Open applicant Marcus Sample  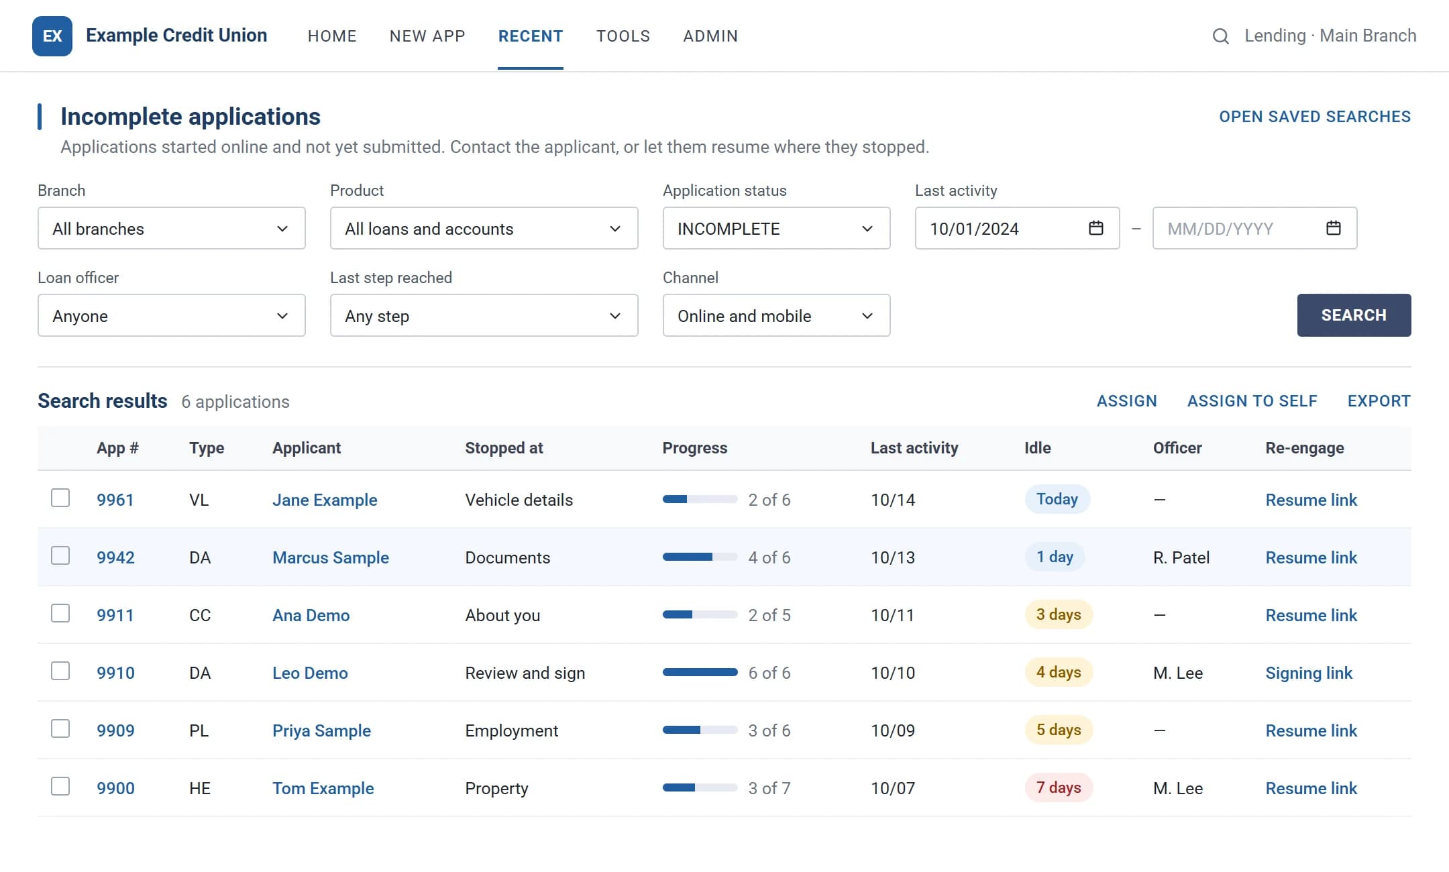pos(331,557)
